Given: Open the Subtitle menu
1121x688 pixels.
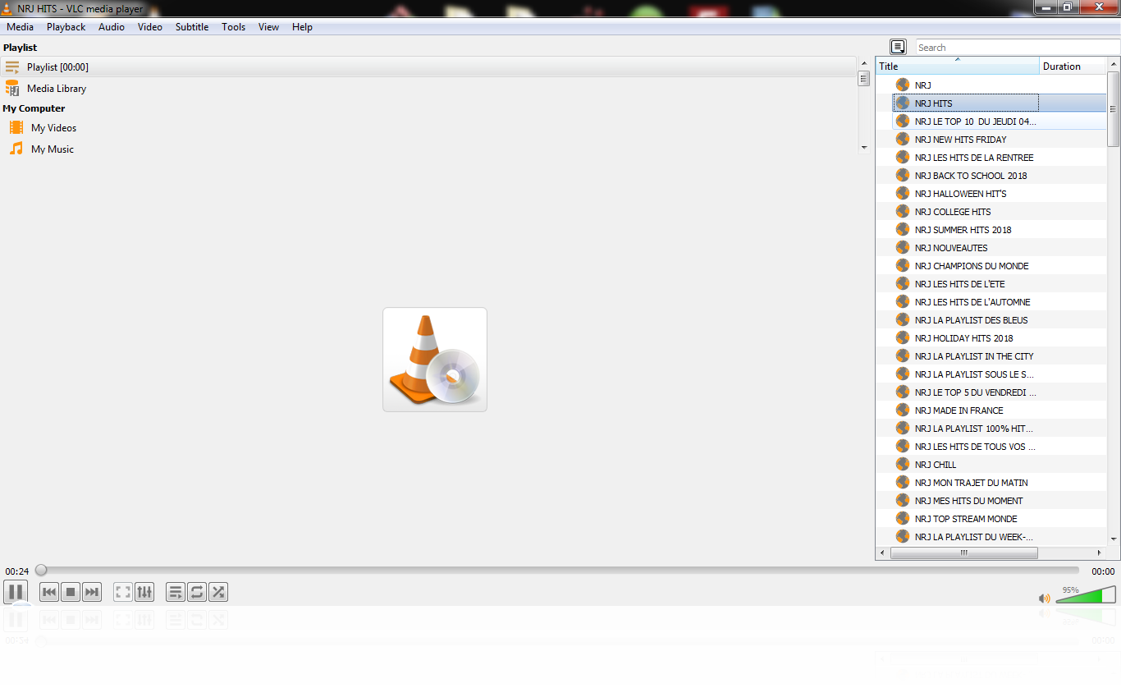Looking at the screenshot, I should pos(191,27).
